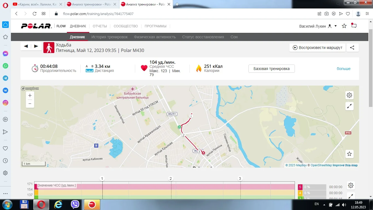Click the pink heart rate zone 5 swatch
Image resolution: width=373 pixels, height=210 pixels.
300,187
